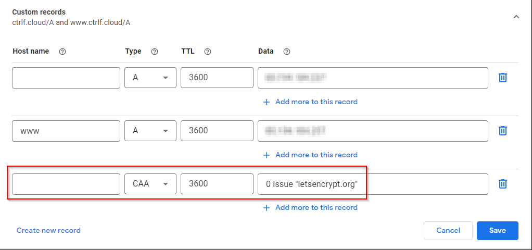Click the TTL help icon

point(208,52)
